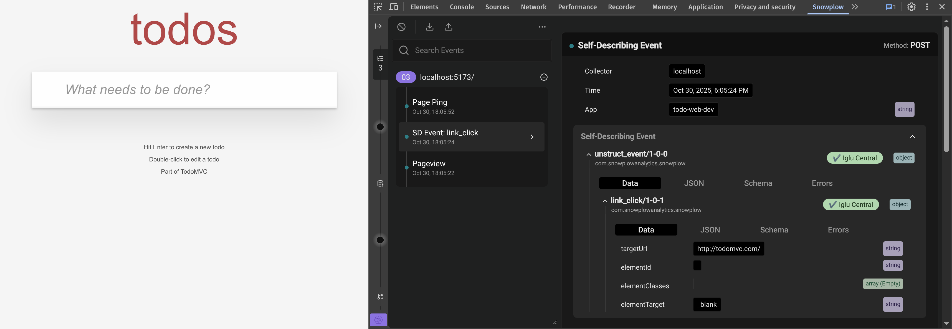Toggle the inspect element picker
The image size is (952, 329).
[378, 7]
